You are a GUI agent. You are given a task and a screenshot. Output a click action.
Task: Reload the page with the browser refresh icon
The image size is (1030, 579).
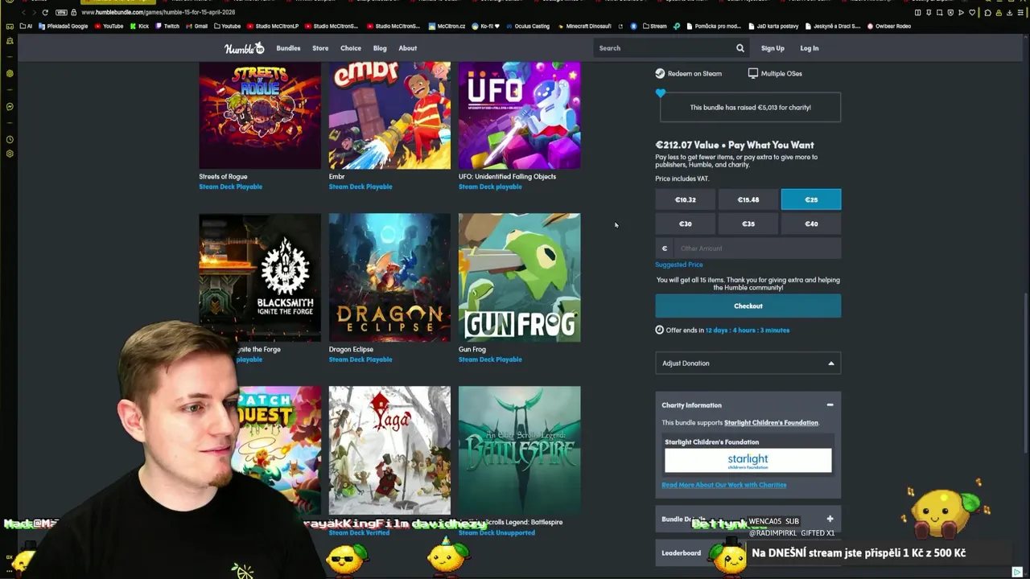click(x=45, y=12)
